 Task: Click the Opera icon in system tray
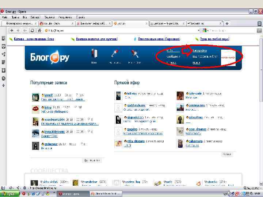tap(237, 194)
